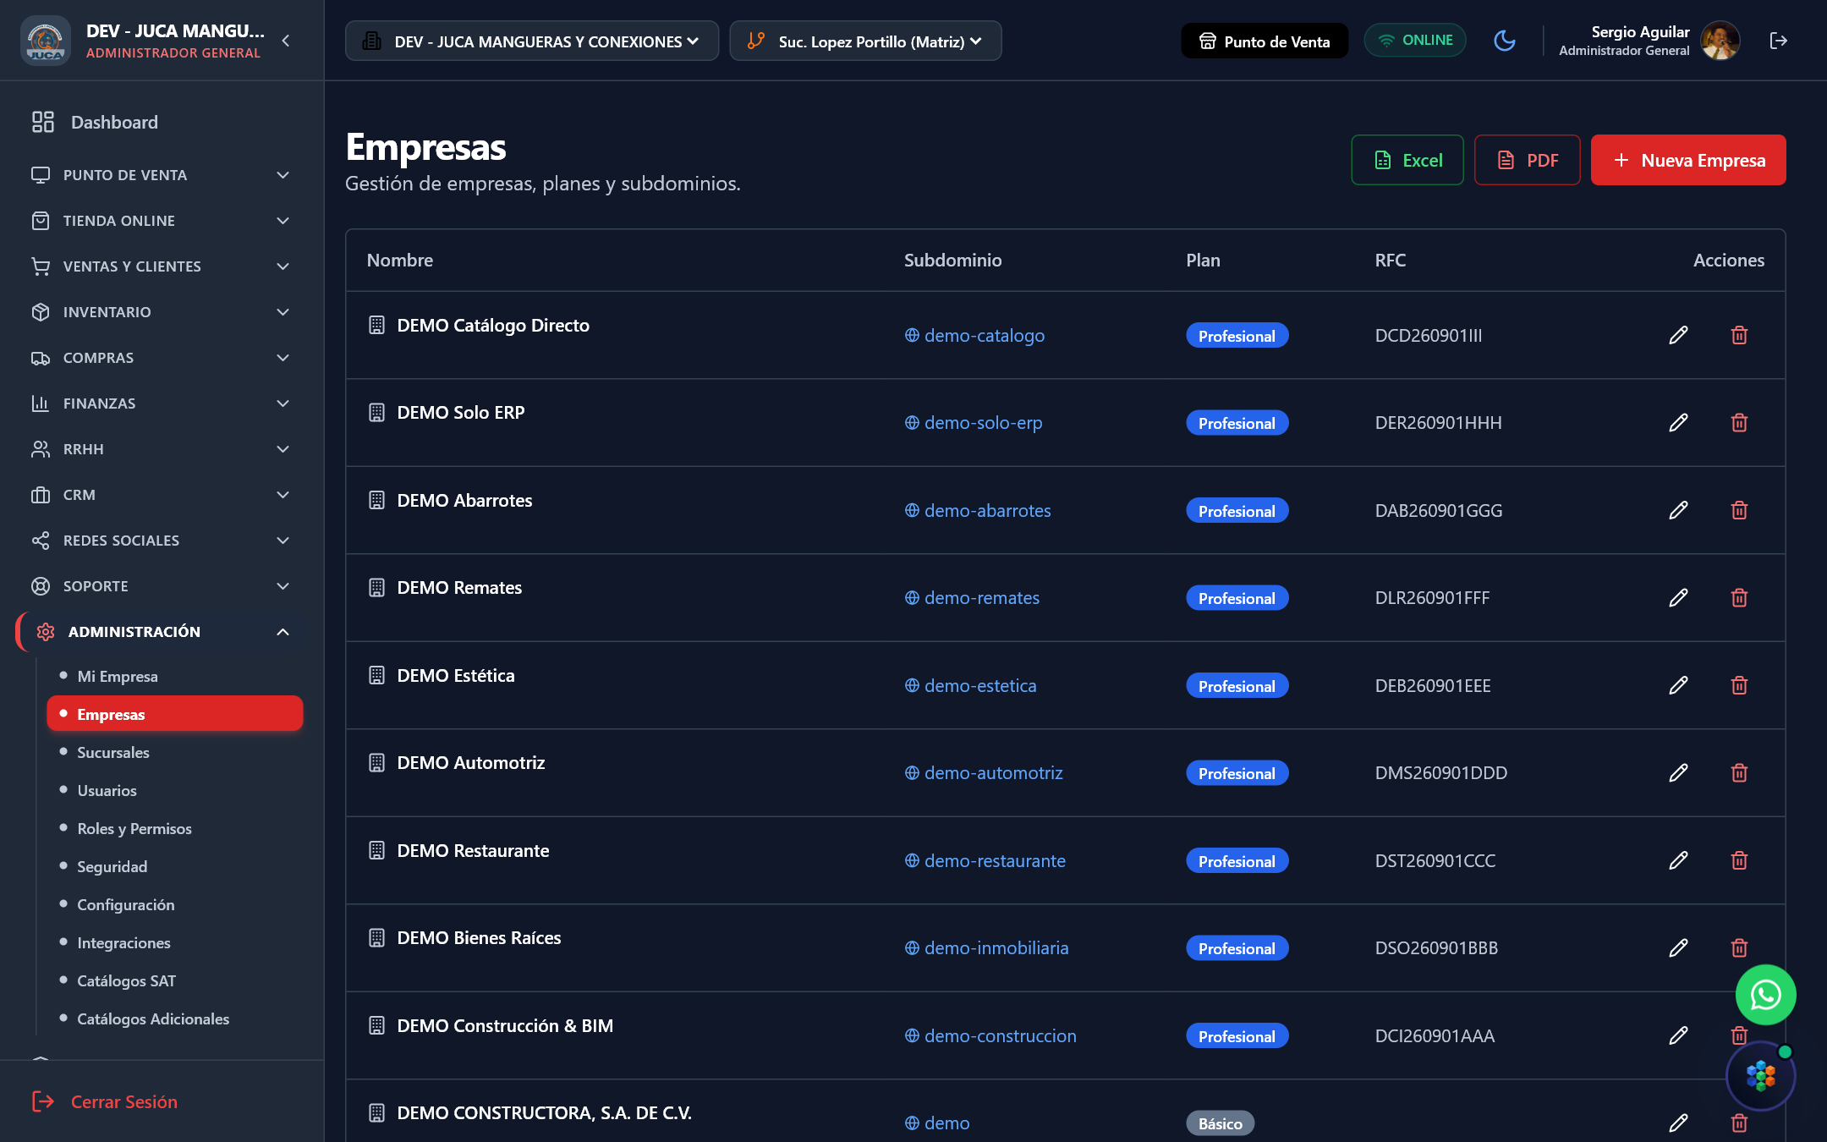Click pencil icon for DEMO Solo ERP
Image resolution: width=1827 pixels, height=1142 pixels.
coord(1678,422)
